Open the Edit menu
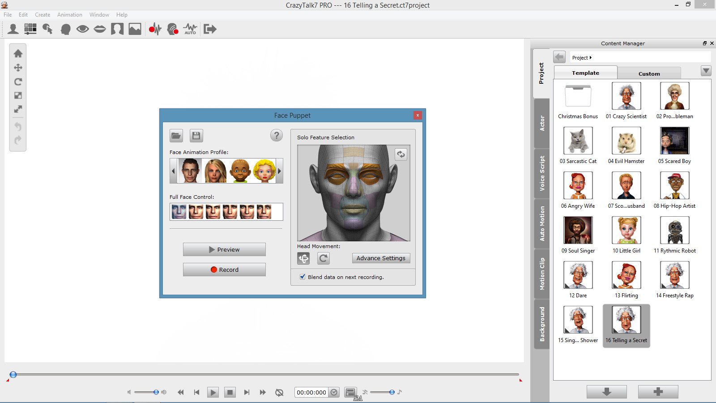 click(x=23, y=15)
